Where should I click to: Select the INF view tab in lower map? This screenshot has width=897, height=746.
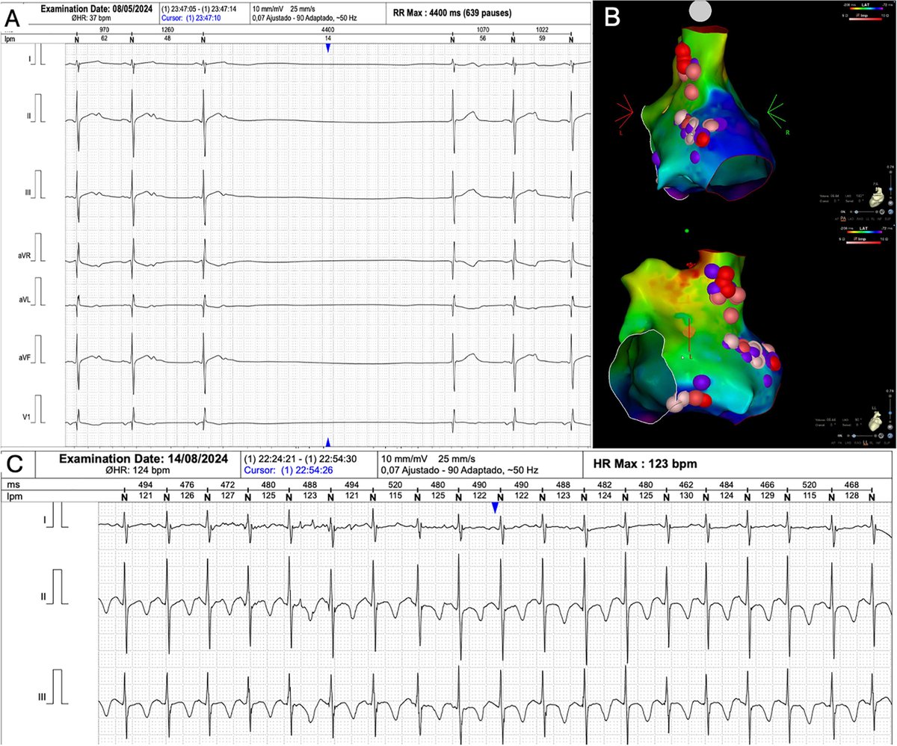(878, 443)
